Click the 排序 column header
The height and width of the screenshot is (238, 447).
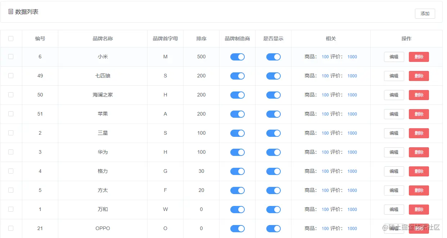[201, 39]
